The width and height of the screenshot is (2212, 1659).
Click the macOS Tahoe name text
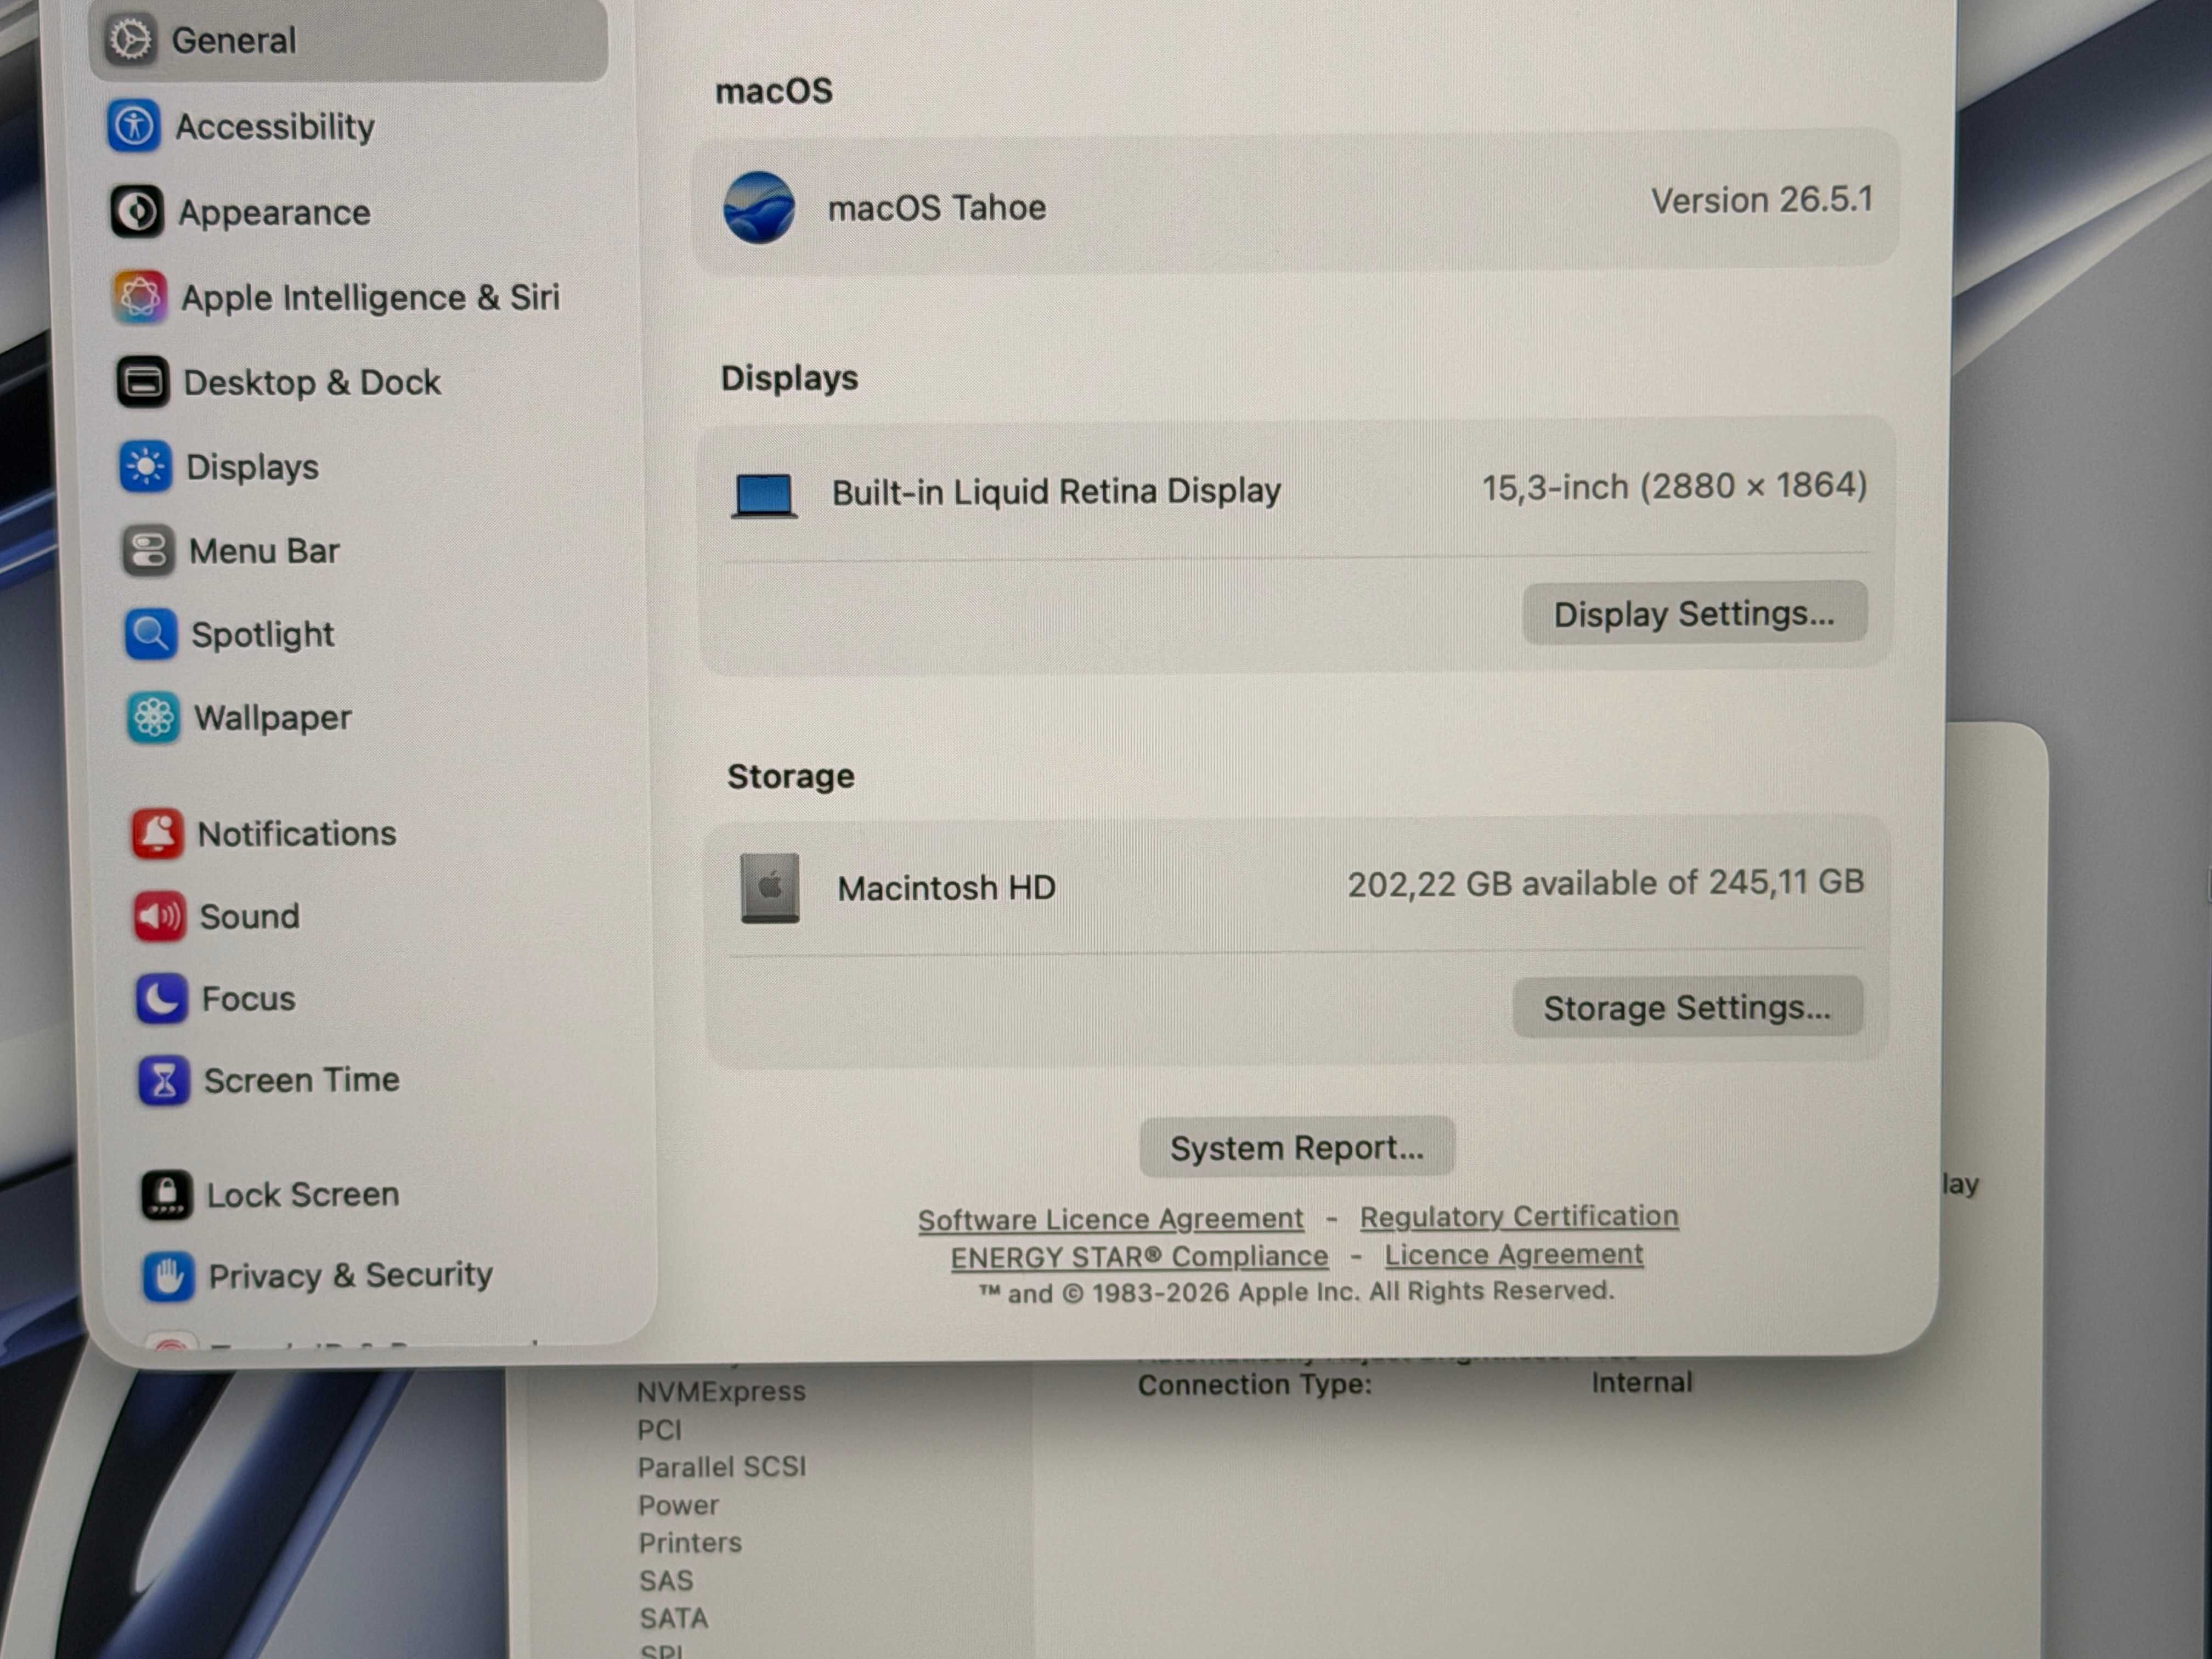[937, 207]
